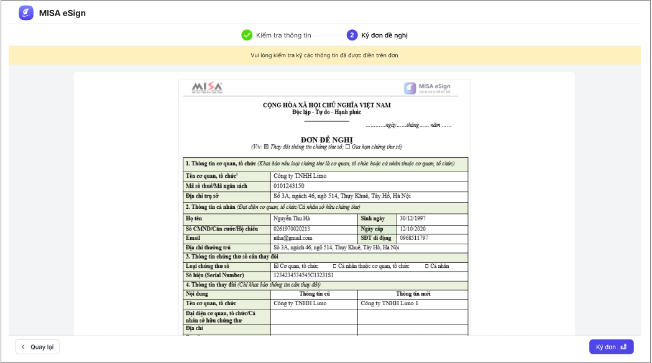The width and height of the screenshot is (652, 363).
Task: Click the yellow verification notice banner
Action: (x=324, y=55)
